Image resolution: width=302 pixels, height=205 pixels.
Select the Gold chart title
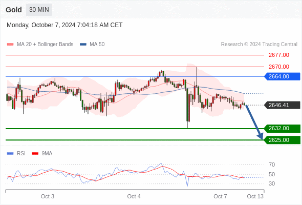click(14, 10)
